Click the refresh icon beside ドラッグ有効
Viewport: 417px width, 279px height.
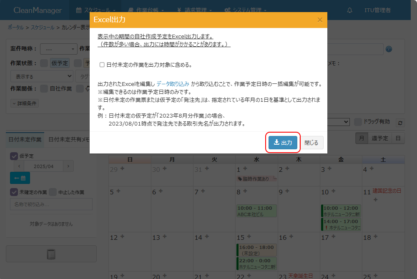click(400, 123)
